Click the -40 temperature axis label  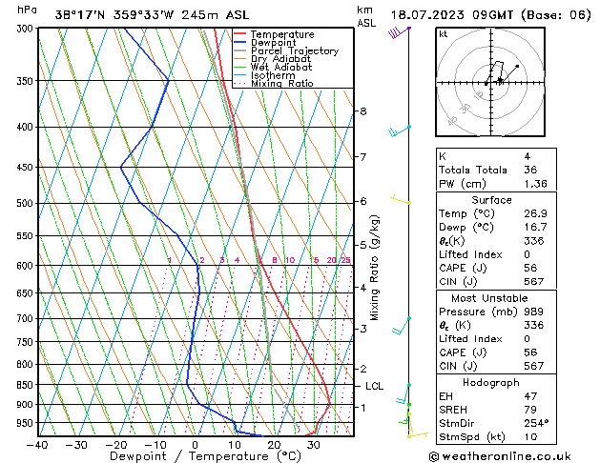(x=37, y=446)
